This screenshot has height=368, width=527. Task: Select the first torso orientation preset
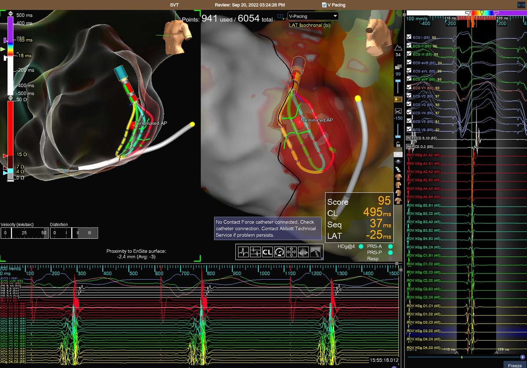398,177
